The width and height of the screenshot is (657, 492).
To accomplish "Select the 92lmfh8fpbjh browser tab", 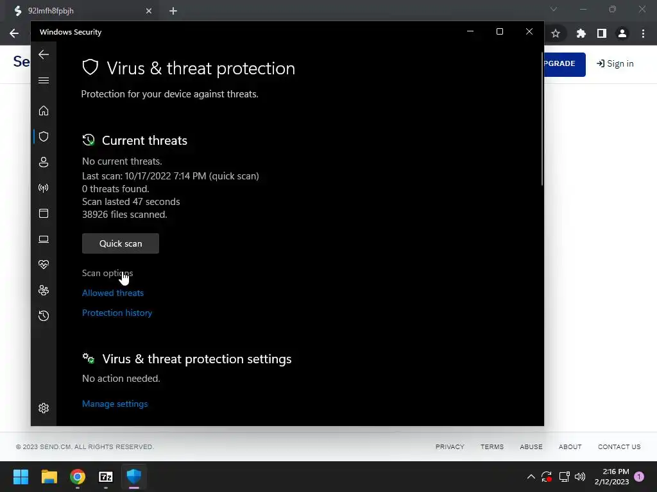I will pos(80,11).
